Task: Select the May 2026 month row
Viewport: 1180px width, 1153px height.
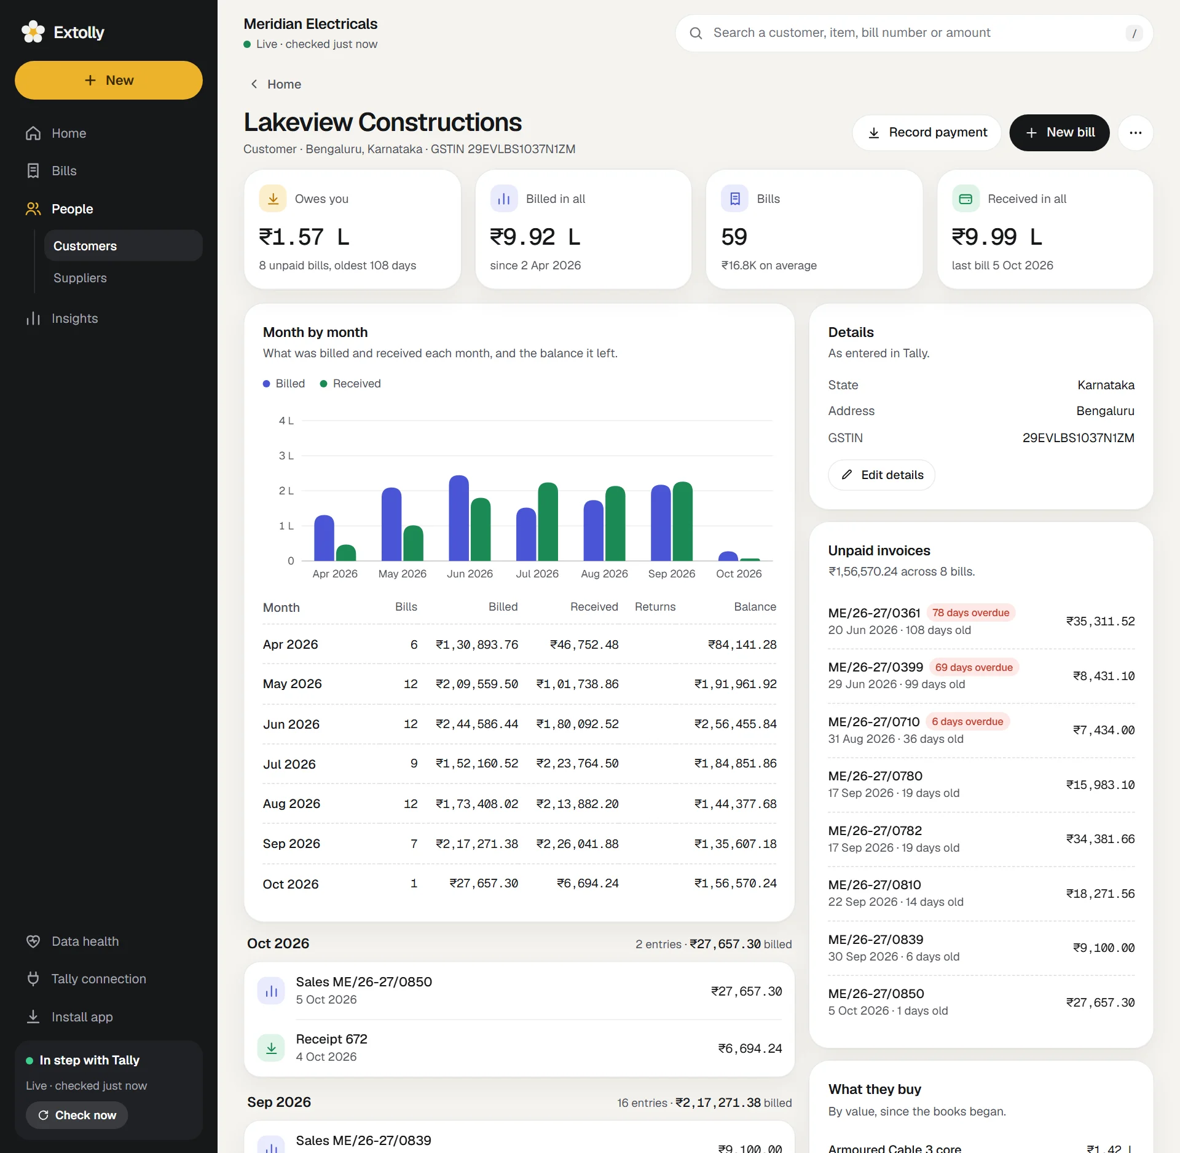Action: (x=519, y=684)
